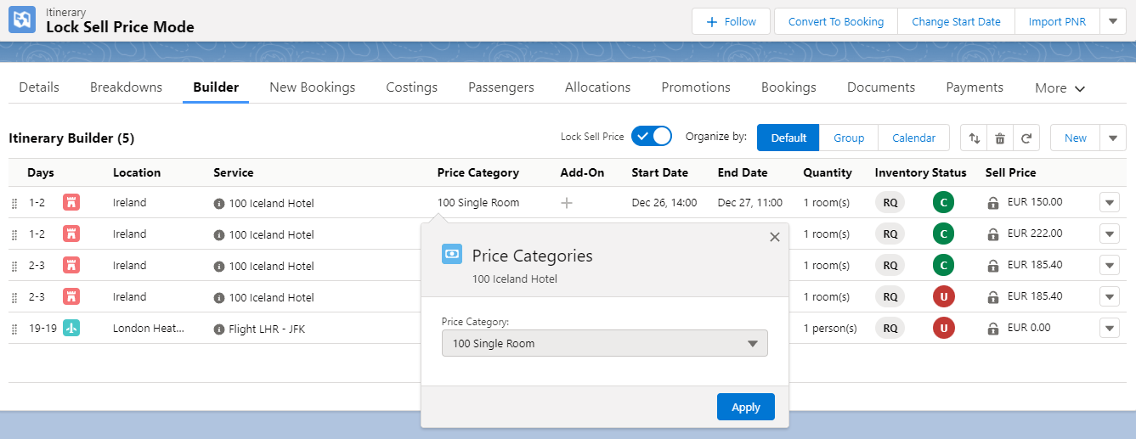1136x439 pixels.
Task: Go to the Passengers tab
Action: [x=501, y=87]
